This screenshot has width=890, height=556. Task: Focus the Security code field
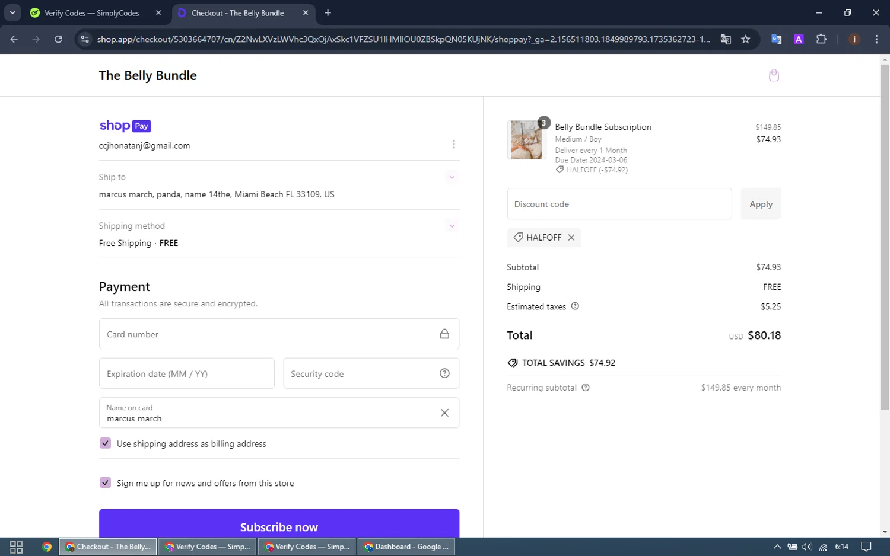[371, 373]
